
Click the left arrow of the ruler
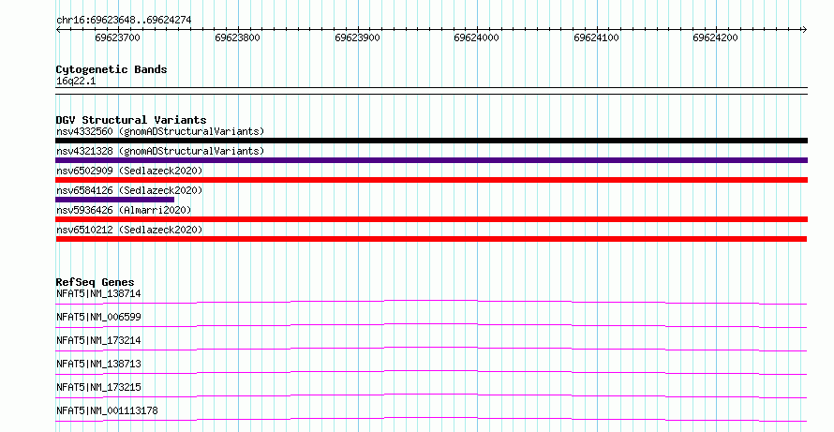click(x=58, y=30)
